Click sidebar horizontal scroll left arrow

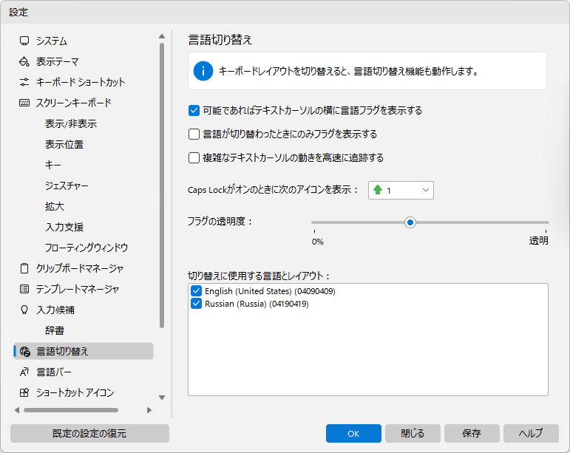click(x=17, y=410)
